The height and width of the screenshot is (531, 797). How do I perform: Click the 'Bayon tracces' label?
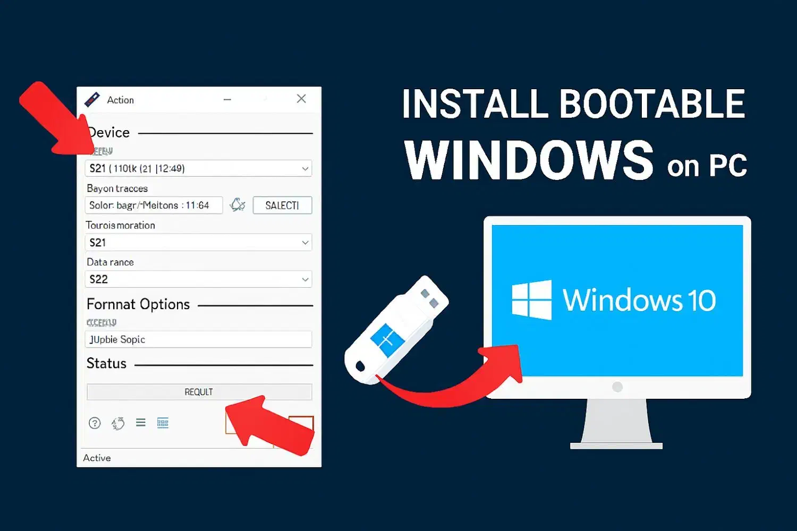tap(117, 189)
